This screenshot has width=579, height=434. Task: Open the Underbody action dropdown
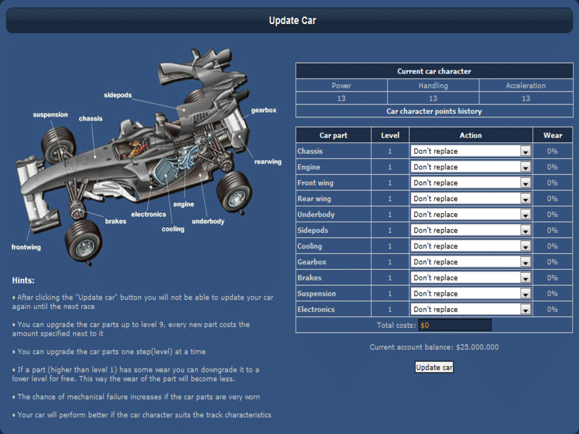[470, 214]
